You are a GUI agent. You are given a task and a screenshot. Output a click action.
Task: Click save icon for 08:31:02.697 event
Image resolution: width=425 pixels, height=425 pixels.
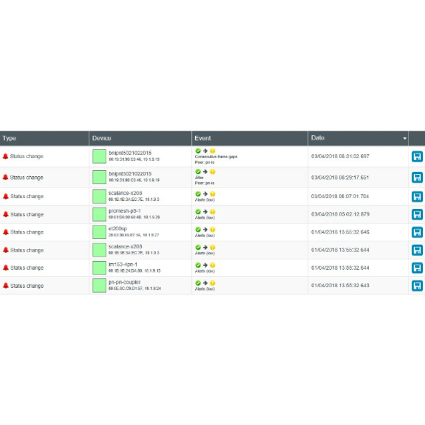pyautogui.click(x=417, y=156)
